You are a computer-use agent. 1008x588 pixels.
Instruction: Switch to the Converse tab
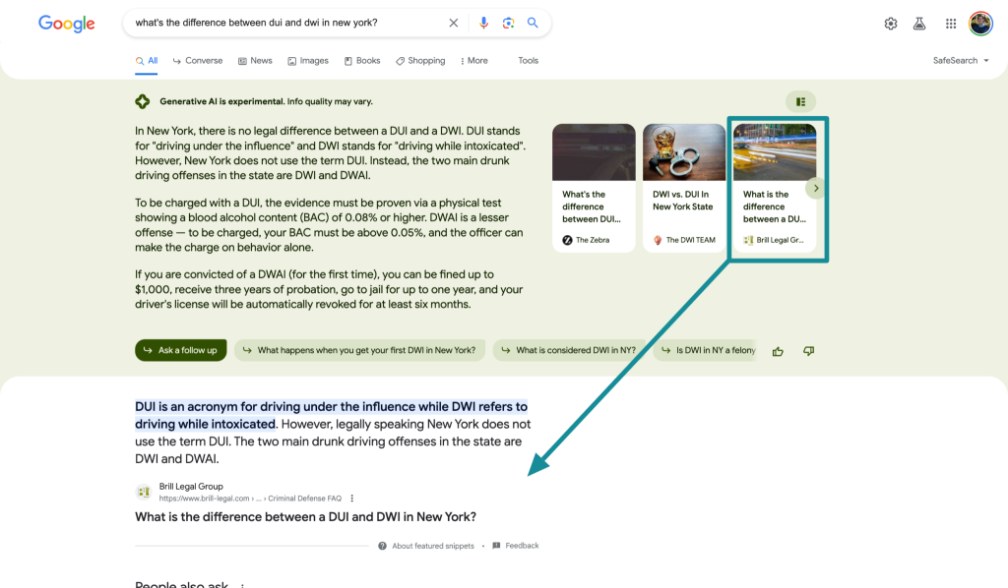tap(197, 61)
